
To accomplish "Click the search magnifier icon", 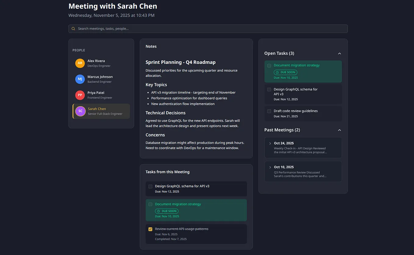I will (x=73, y=29).
